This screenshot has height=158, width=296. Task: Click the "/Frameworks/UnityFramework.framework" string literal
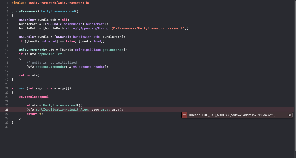click(x=149, y=28)
